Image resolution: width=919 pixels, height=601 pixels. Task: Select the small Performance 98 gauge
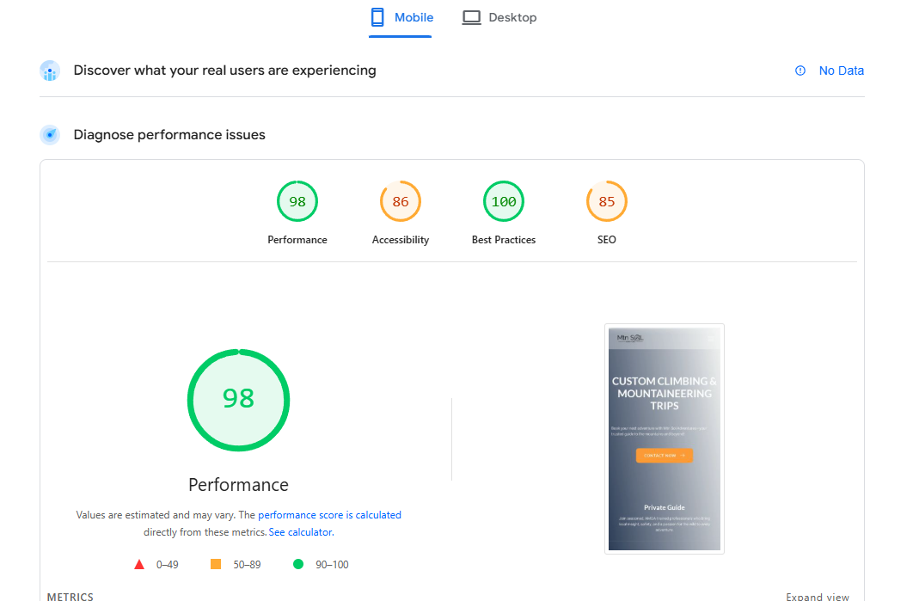pyautogui.click(x=297, y=202)
